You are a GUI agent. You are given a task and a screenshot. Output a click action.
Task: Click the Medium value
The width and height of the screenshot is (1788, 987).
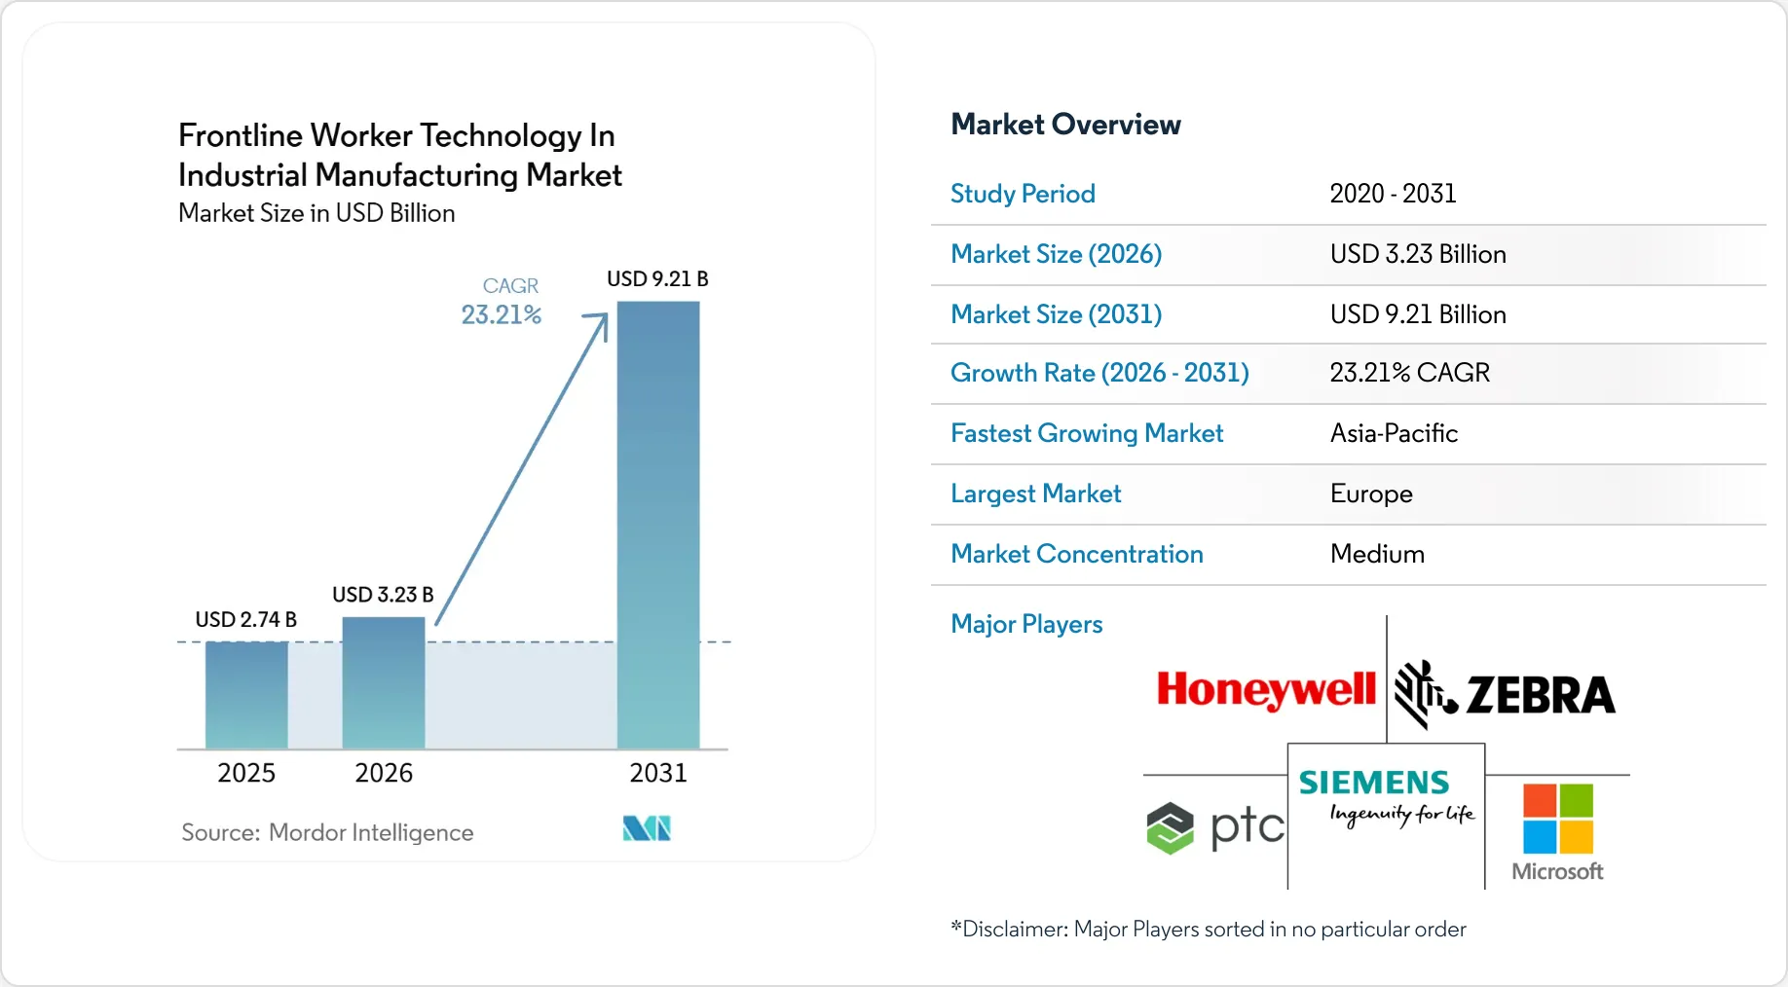point(1377,554)
